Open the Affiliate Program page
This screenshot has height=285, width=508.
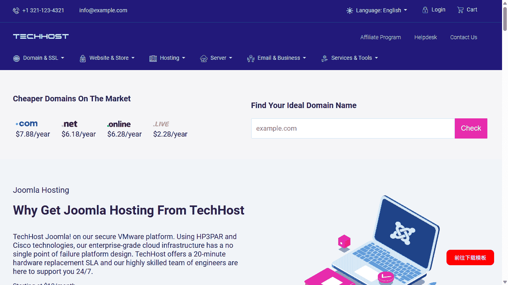[380, 37]
